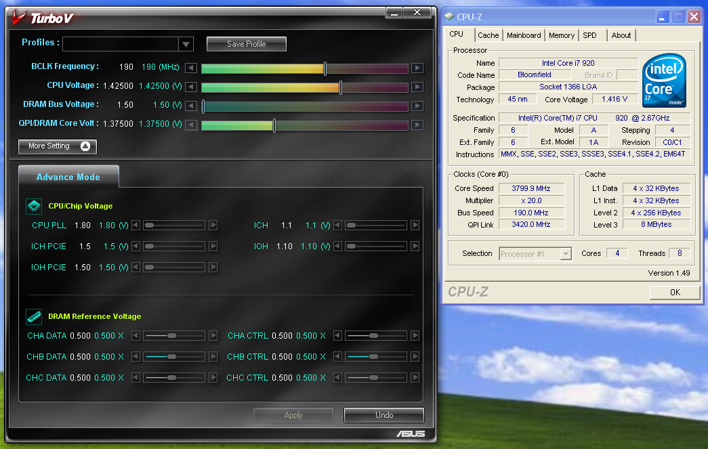708x449 pixels.
Task: Decrease CHC CTRL reference voltage arrow
Action: tap(337, 378)
